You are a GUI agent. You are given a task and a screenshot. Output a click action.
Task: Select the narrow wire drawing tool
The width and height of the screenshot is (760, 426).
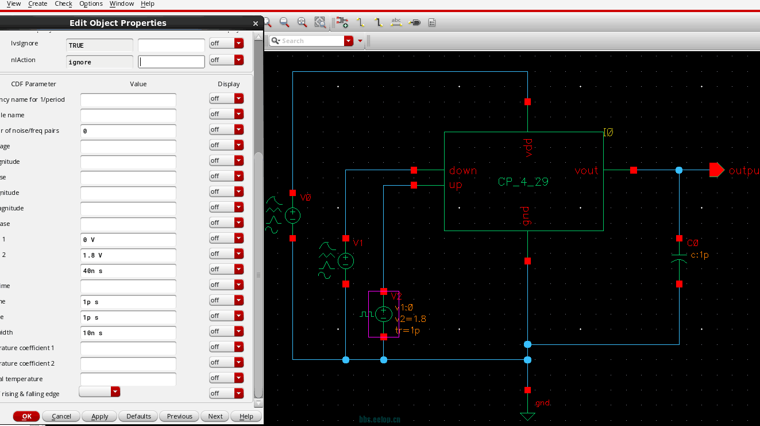[360, 22]
